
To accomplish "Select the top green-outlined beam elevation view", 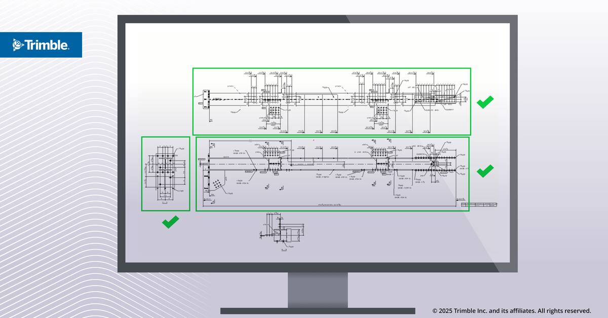I will [x=331, y=101].
